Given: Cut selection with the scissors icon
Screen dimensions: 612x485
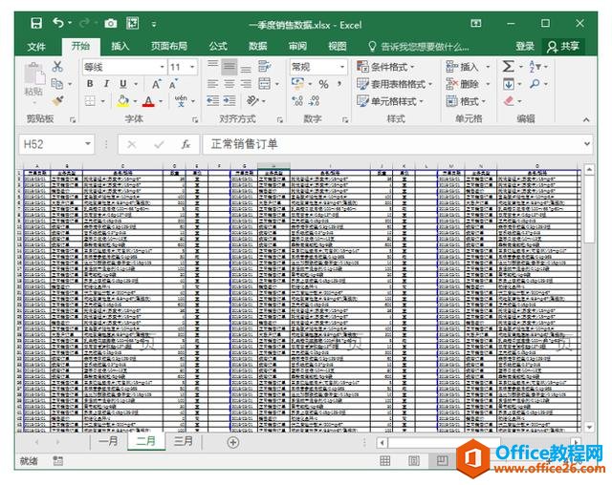Looking at the screenshot, I should click(57, 67).
